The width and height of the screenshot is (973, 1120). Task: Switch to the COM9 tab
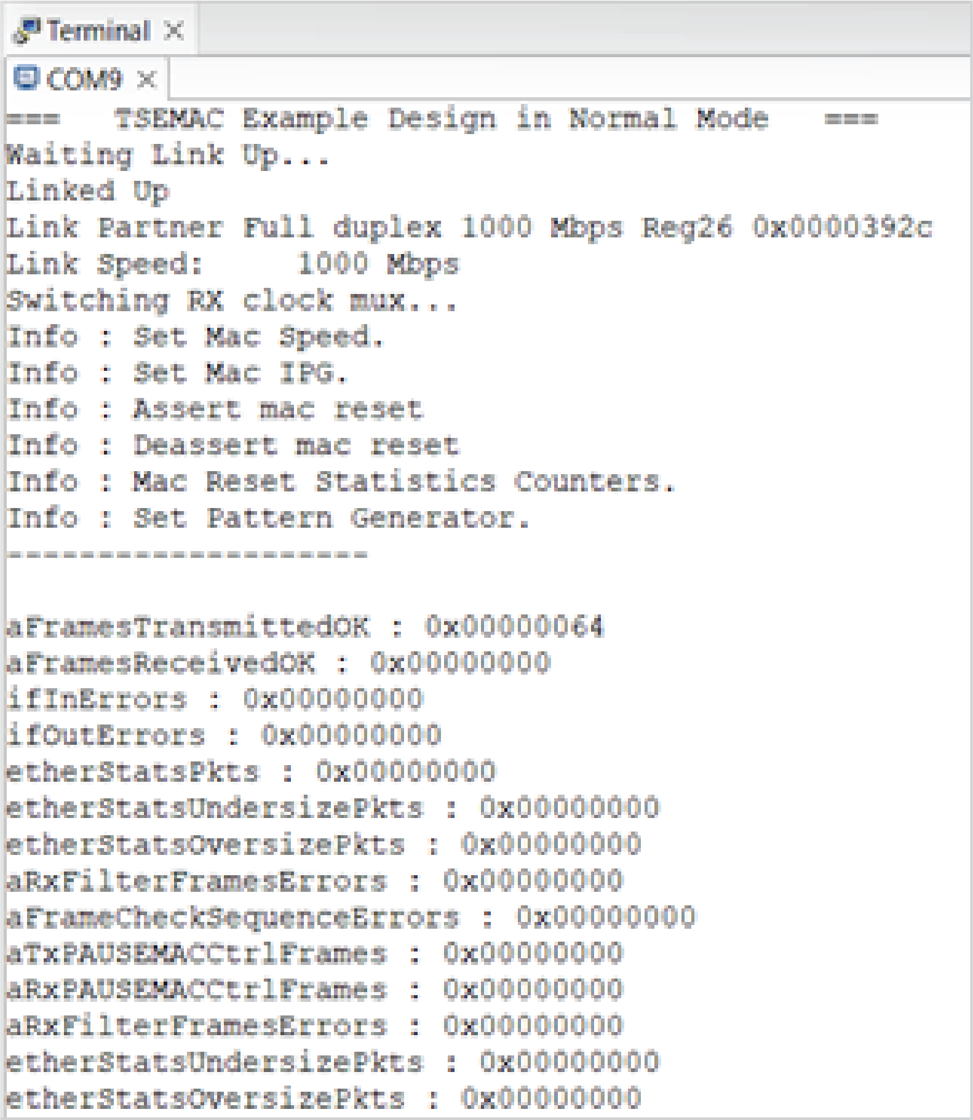(x=84, y=79)
